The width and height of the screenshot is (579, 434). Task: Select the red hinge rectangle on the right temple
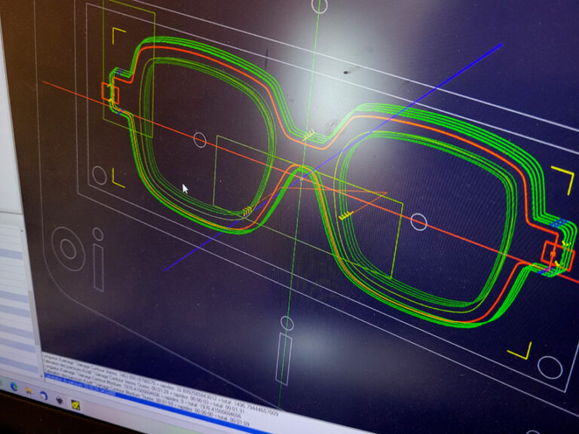click(558, 255)
